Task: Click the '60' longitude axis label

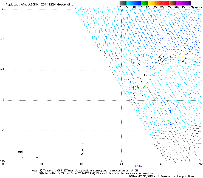Action: click(x=201, y=164)
